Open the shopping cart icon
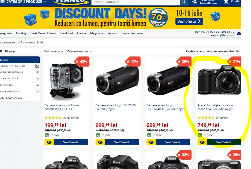This screenshot has height=169, width=251. pyautogui.click(x=226, y=2)
